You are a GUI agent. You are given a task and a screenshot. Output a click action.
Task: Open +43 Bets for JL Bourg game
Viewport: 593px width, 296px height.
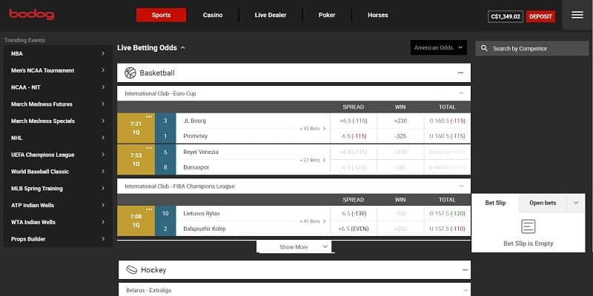[x=312, y=128]
